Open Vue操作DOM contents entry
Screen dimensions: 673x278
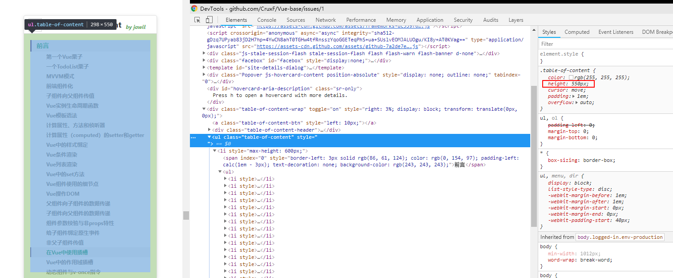click(63, 194)
